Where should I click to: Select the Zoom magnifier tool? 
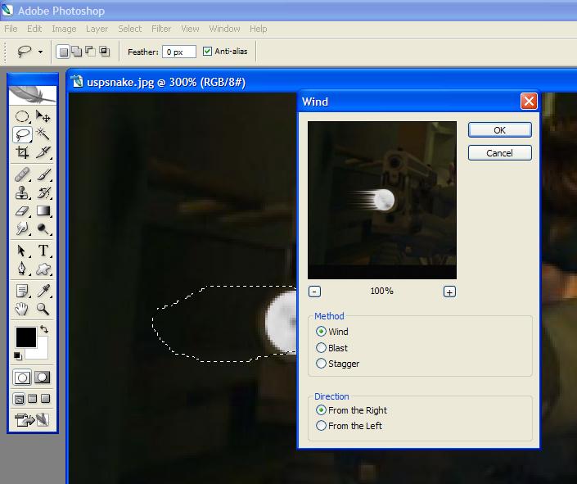click(43, 310)
